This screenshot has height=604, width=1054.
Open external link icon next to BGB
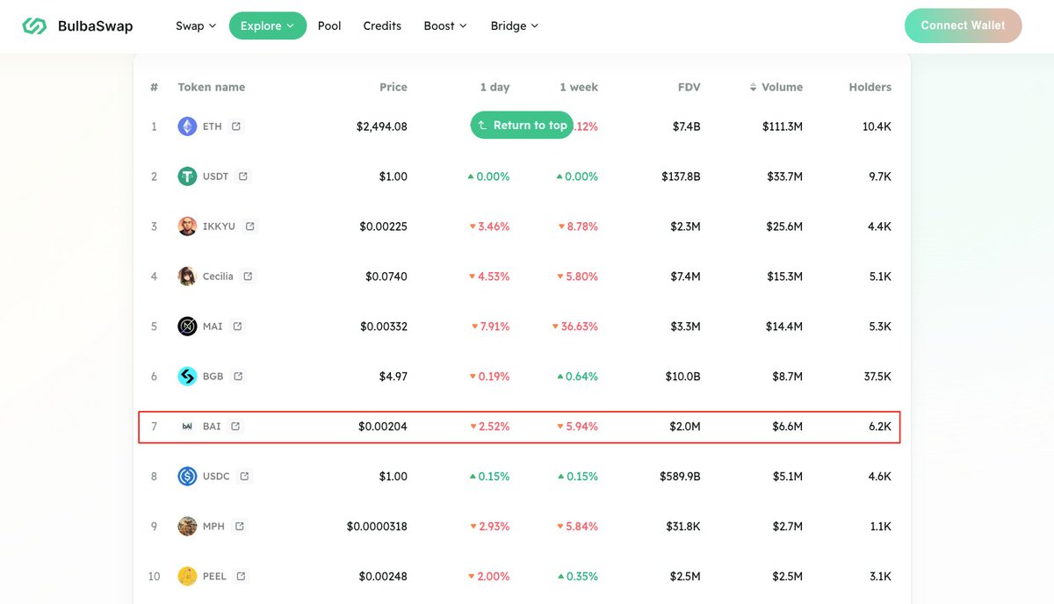pyautogui.click(x=238, y=377)
